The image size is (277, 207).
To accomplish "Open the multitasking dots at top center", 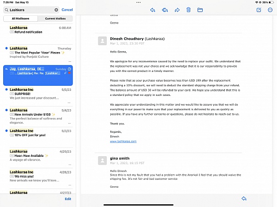I will (x=138, y=3).
